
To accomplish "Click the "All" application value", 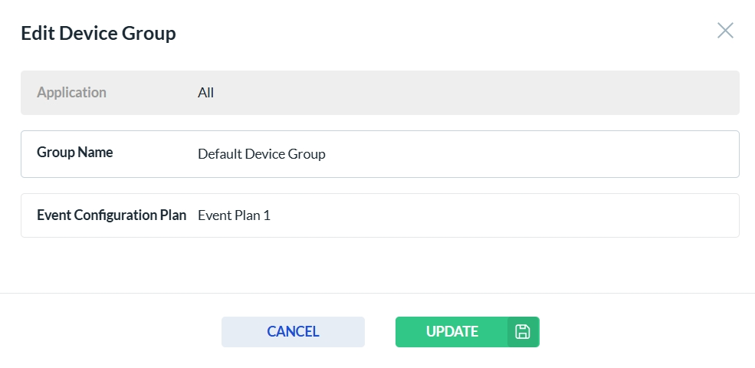I will click(x=205, y=93).
